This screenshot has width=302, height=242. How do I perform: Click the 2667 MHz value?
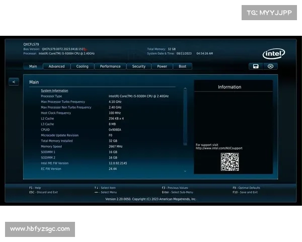point(116,147)
